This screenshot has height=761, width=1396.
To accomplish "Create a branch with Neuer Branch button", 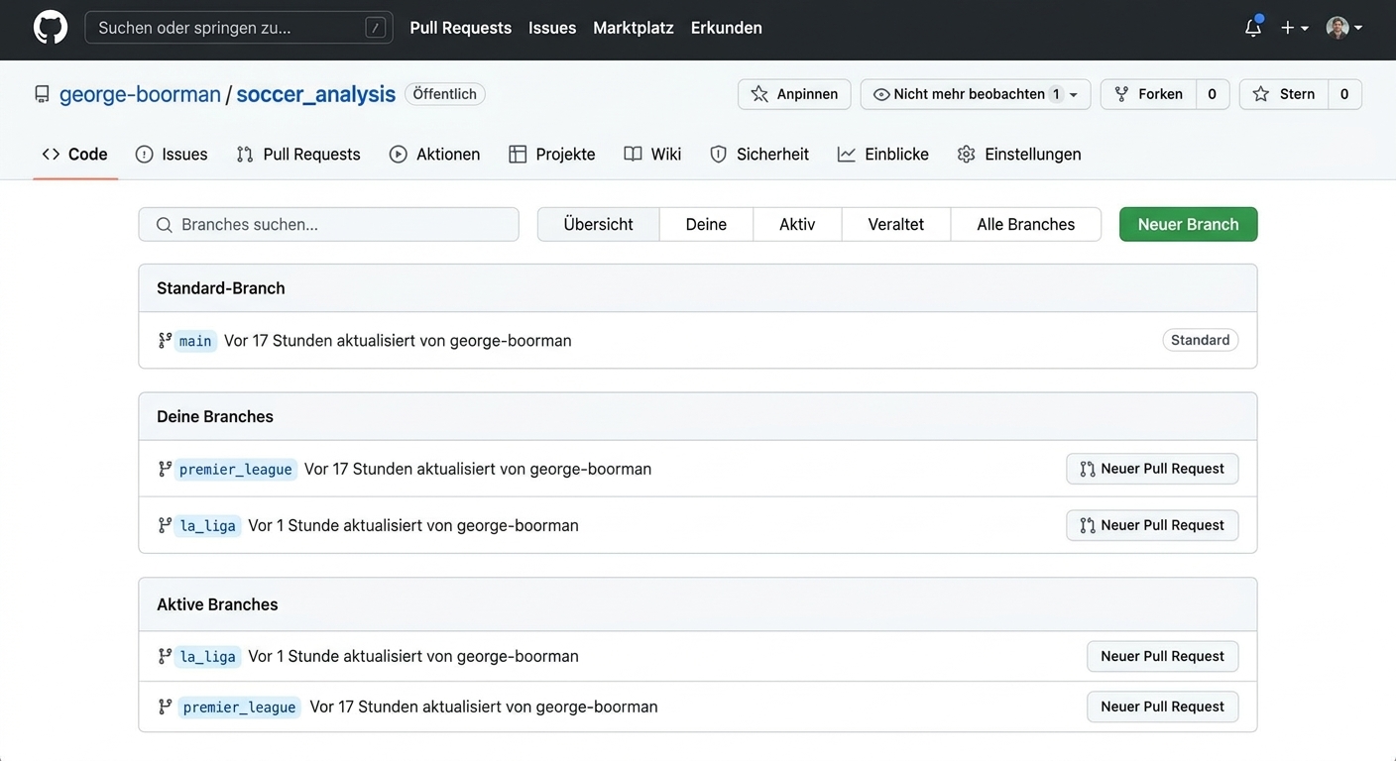I will click(1189, 224).
